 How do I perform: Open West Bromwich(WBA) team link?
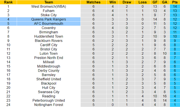(x=49, y=6)
